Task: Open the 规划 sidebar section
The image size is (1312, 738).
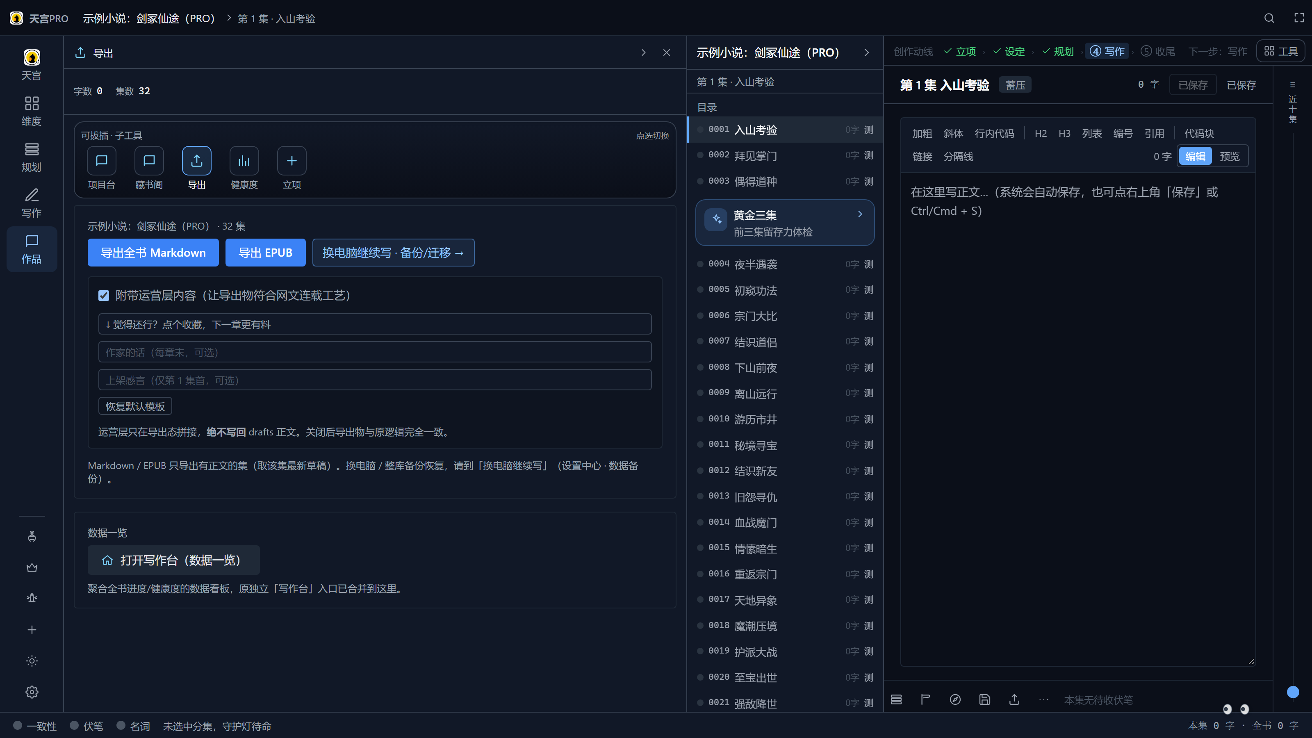Action: [32, 156]
